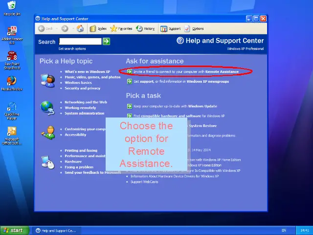Open Music, video, games, and photos topic
This screenshot has height=235, width=313.
(x=92, y=77)
